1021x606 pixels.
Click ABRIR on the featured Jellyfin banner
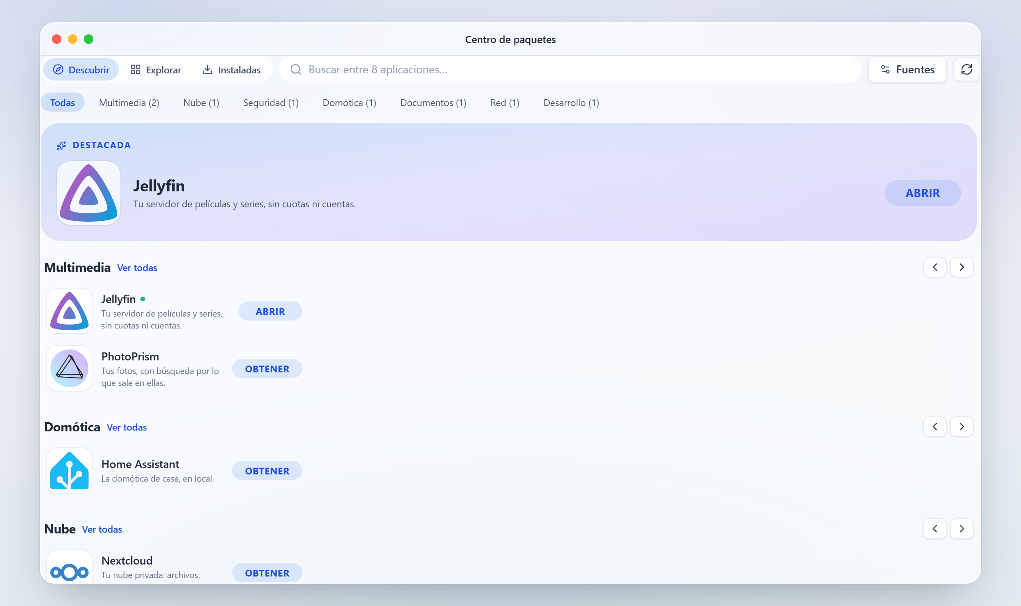tap(922, 193)
